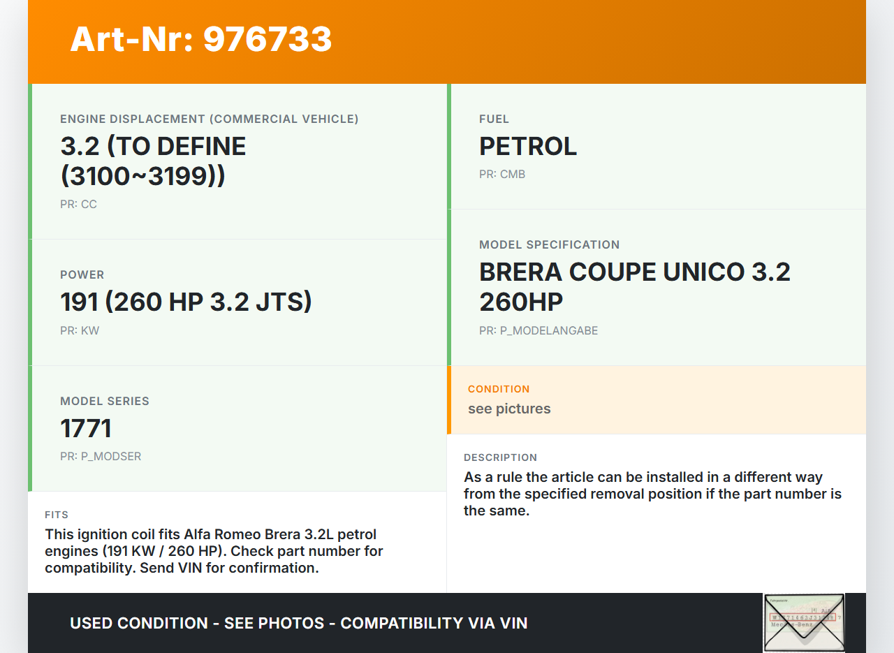Click the PR: CC label

click(78, 205)
